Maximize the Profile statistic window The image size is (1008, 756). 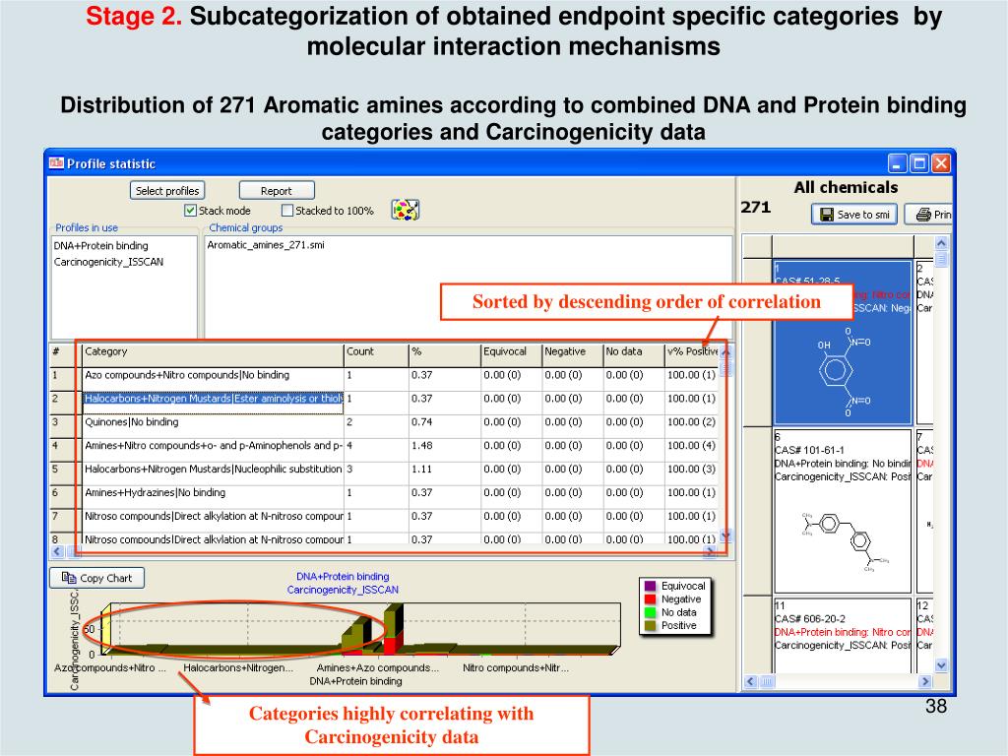[x=919, y=163]
